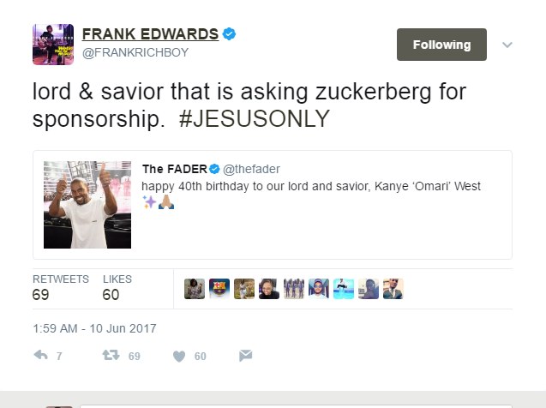Viewport: 546px width, 408px height.
Task: Open FRANK EDWARDS profile name link
Action: 150,34
